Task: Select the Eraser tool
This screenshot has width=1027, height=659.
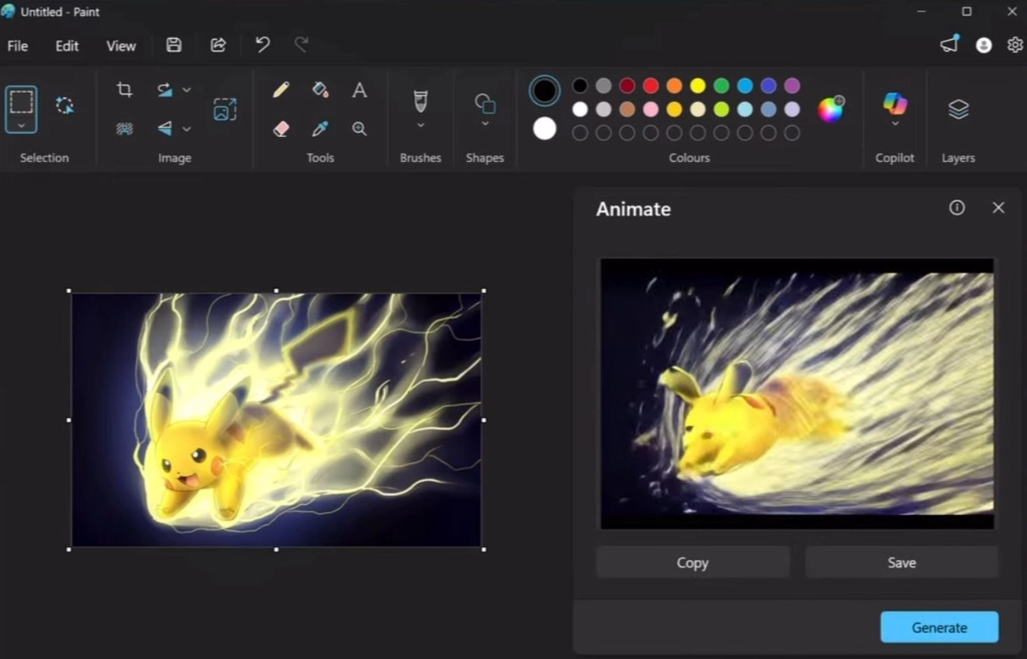Action: coord(281,129)
